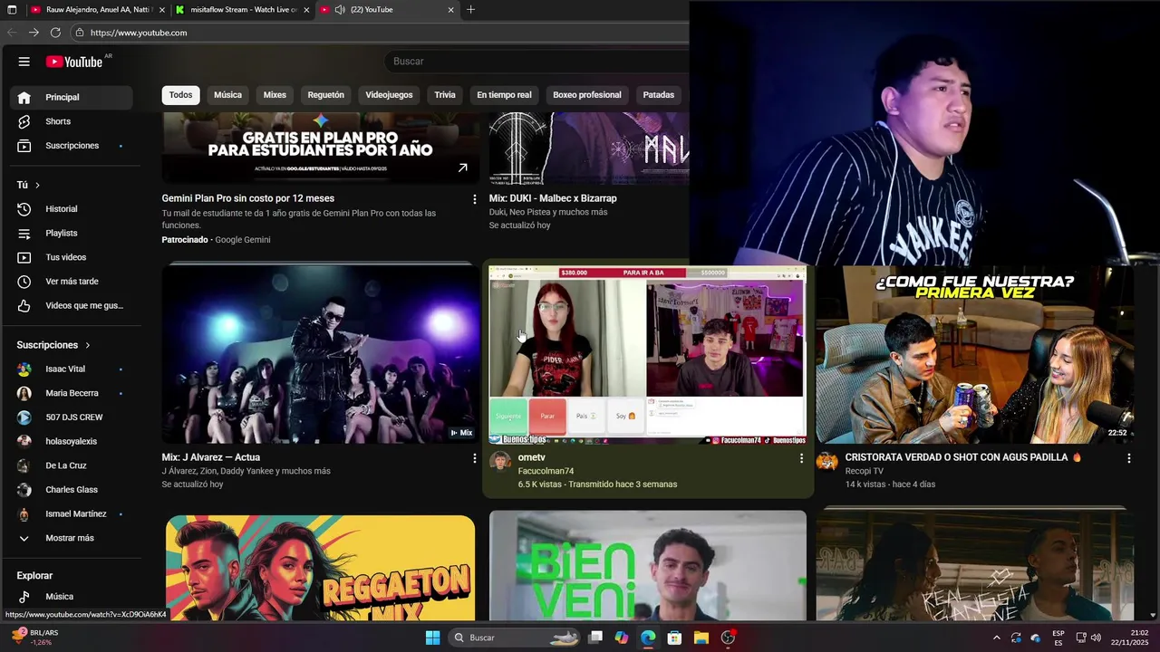Open Microsoft Edge from taskbar

[648, 638]
